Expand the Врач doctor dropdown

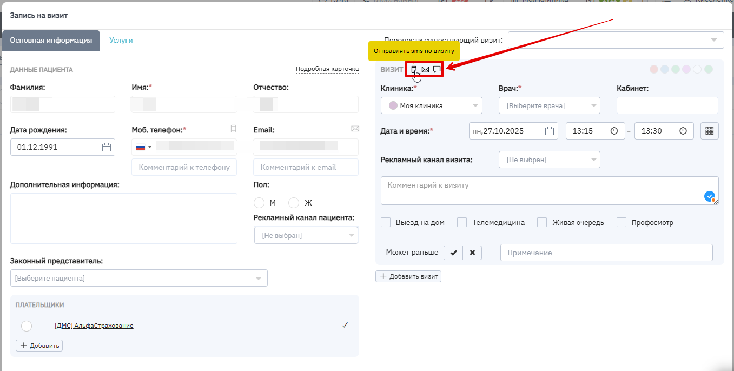click(549, 106)
